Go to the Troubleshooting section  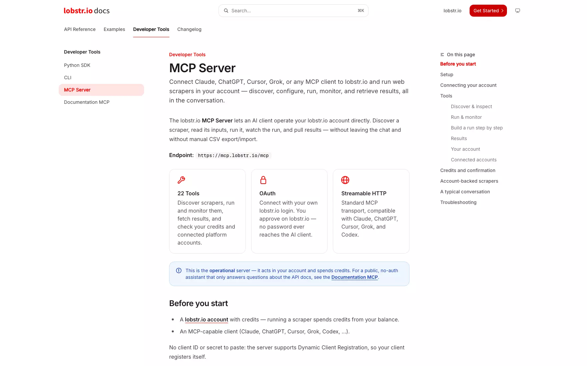tap(458, 202)
